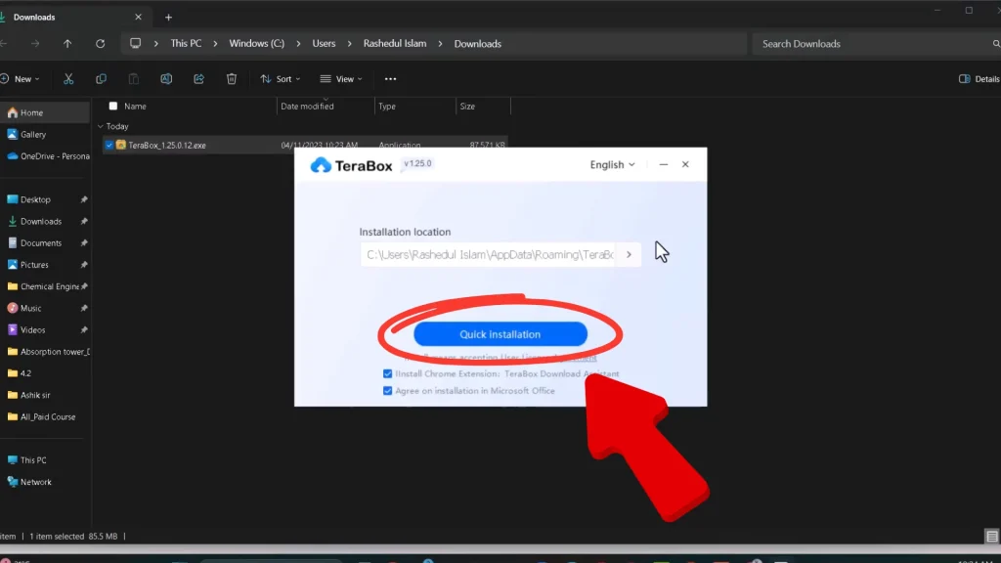Open the Sort dropdown
Viewport: 1001px width, 563px height.
click(280, 79)
